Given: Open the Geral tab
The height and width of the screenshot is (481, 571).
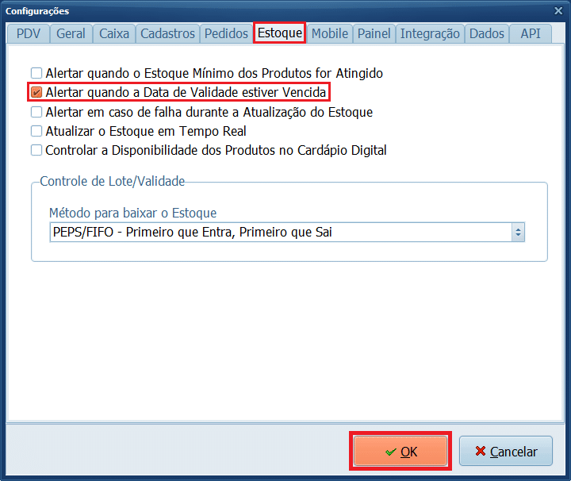Looking at the screenshot, I should pos(71,33).
